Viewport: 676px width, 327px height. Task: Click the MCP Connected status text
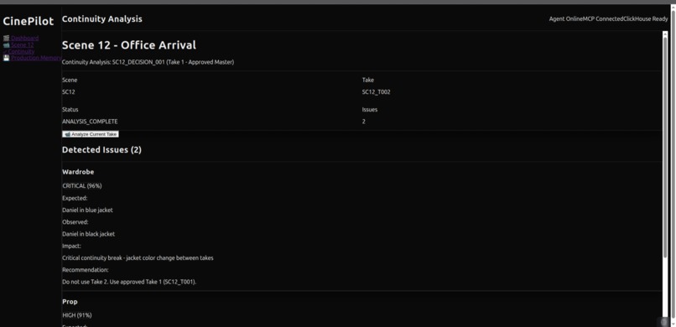(603, 19)
